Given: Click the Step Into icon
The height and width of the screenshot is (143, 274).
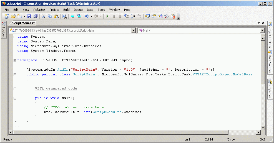Looking at the screenshot, I should pos(126,16).
